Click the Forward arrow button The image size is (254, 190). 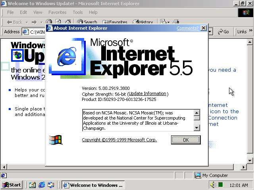pos(34,22)
